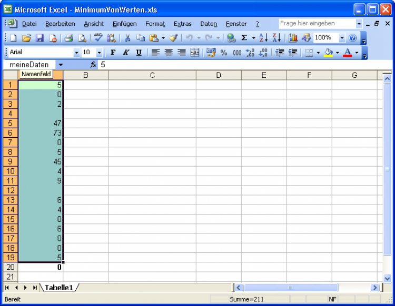395x306 pixels.
Task: Open the Extras menu
Action: 182,24
